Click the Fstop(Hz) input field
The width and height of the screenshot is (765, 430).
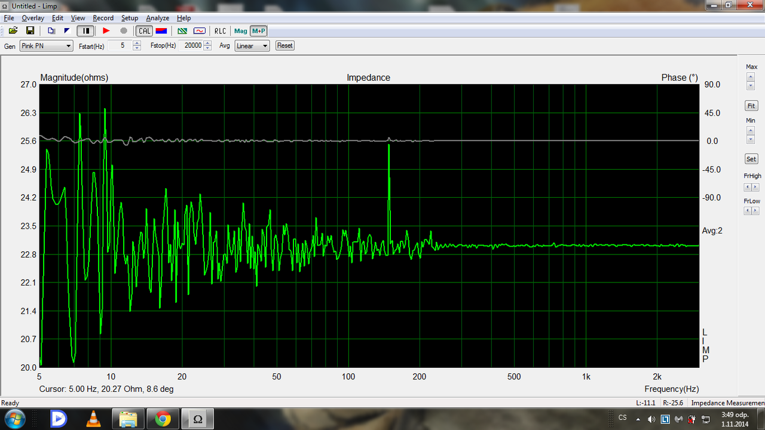(191, 45)
